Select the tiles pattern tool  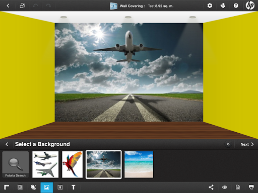(20, 187)
